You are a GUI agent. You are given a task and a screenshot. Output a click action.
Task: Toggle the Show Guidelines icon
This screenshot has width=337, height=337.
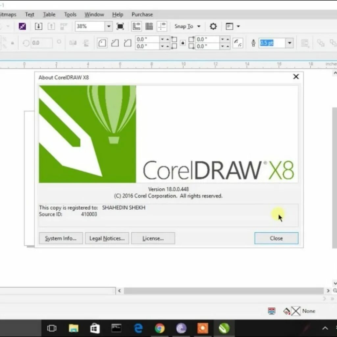[x=162, y=26]
